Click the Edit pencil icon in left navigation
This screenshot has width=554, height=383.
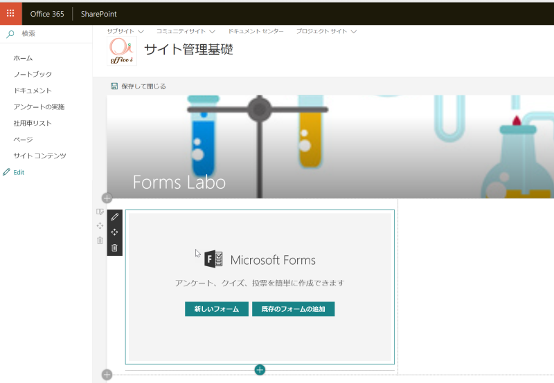[x=6, y=172]
